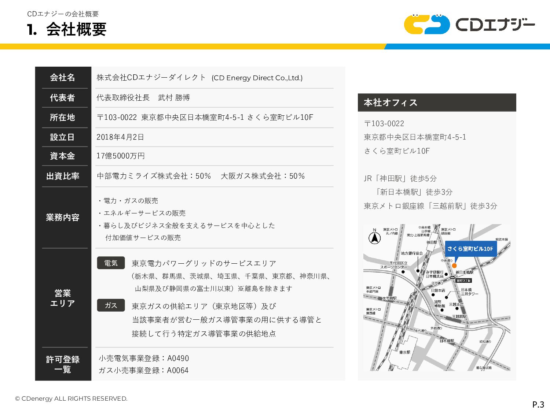The height and width of the screenshot is (412, 550).
Task: Click the office panel さくら室町ビル10F line
Action: pyautogui.click(x=397, y=151)
